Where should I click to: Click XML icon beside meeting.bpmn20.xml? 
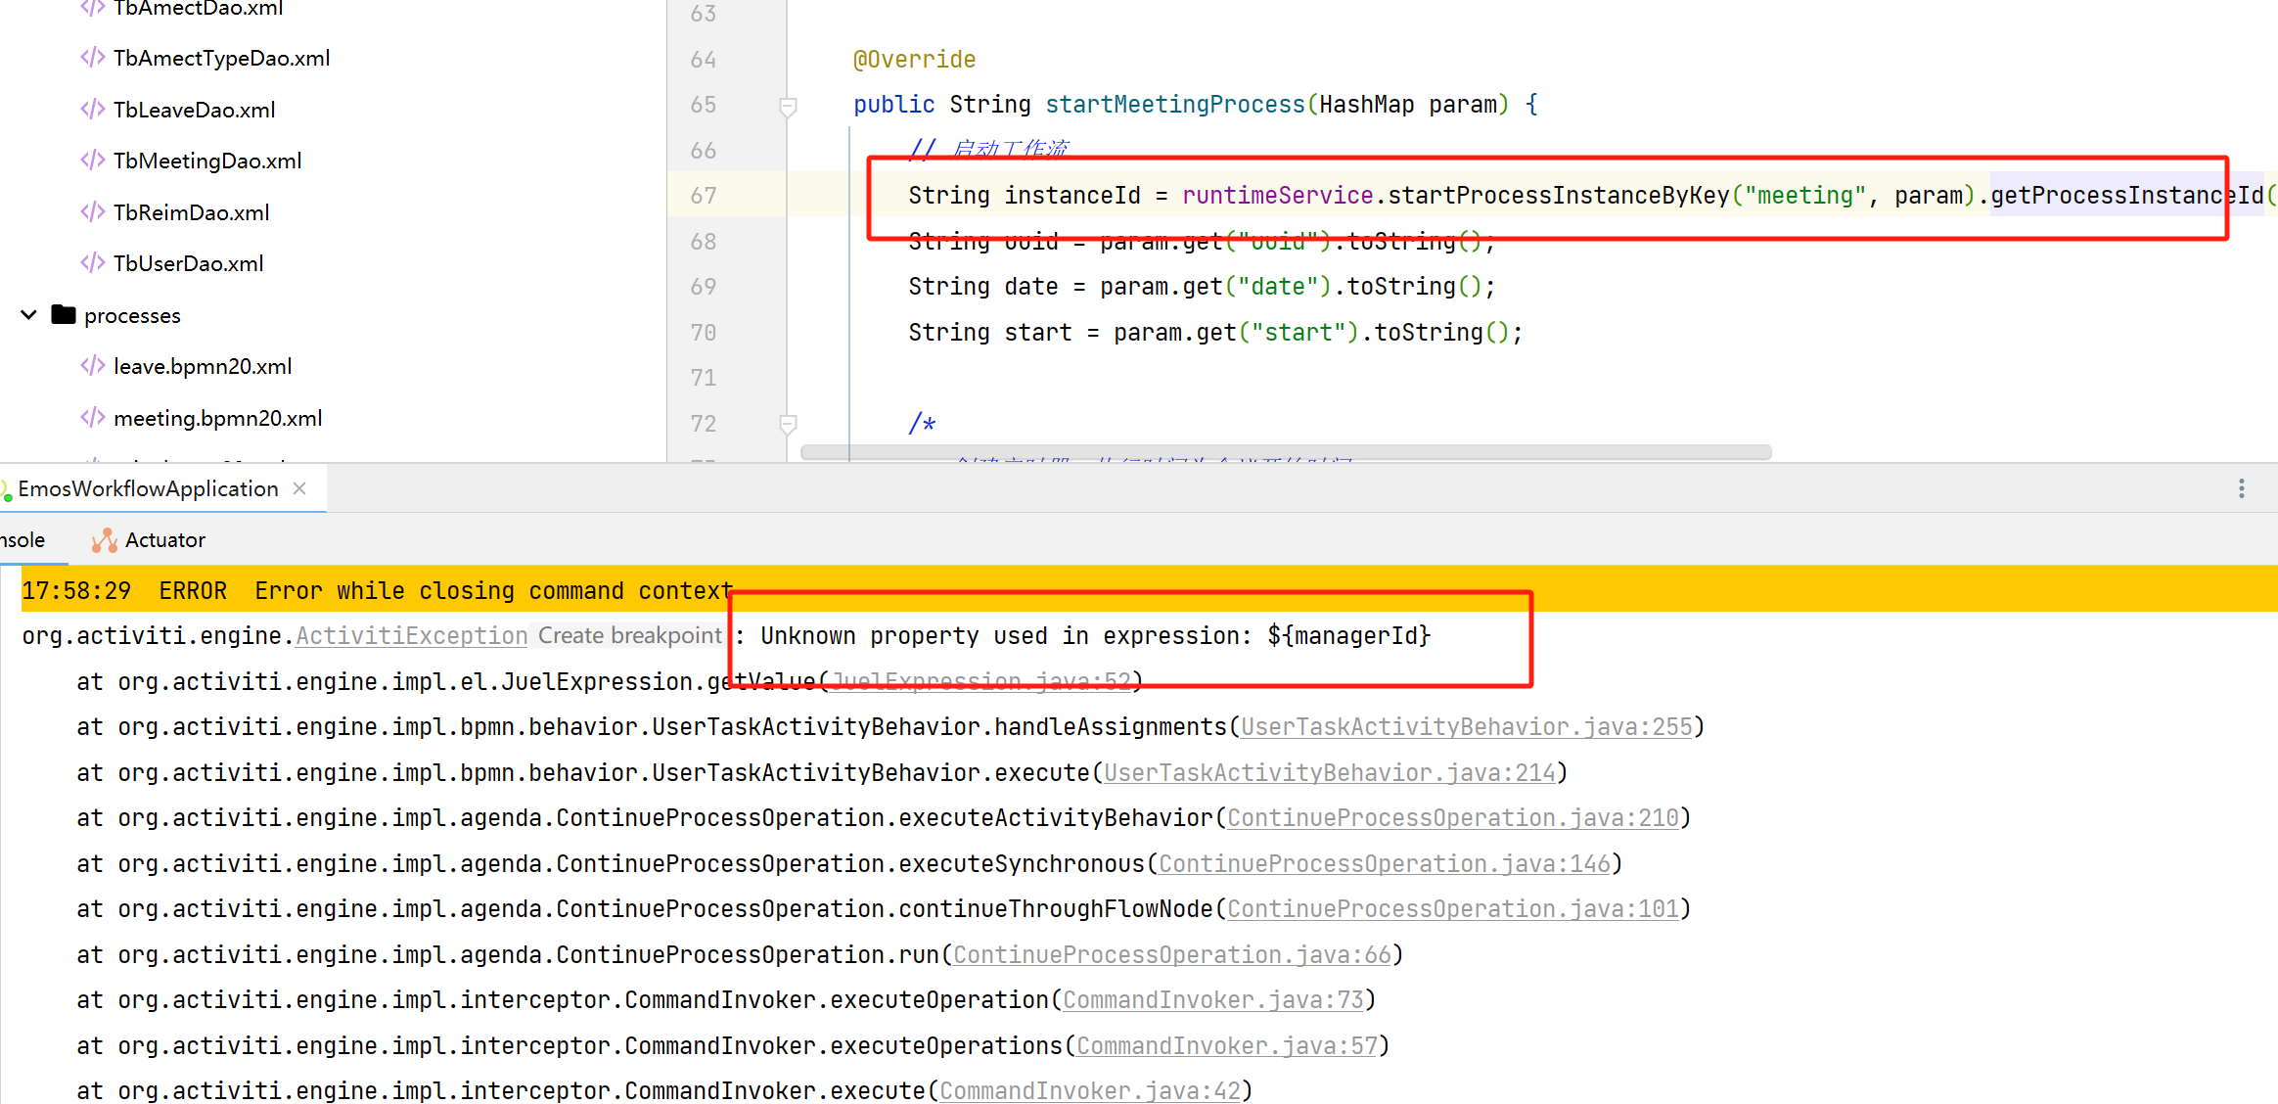(x=92, y=417)
